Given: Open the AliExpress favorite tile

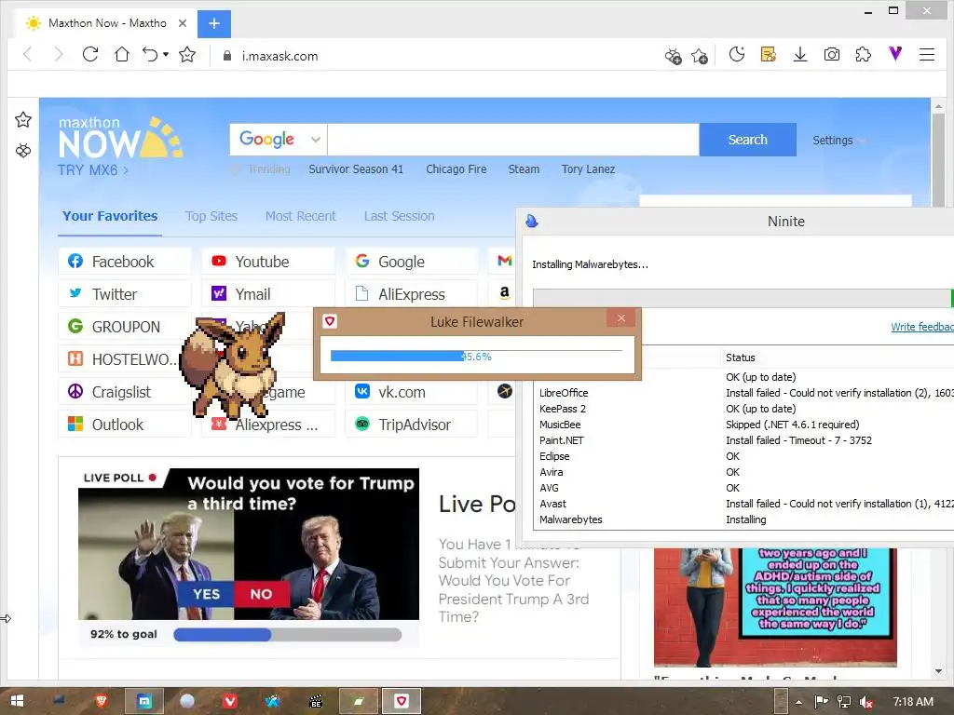Looking at the screenshot, I should point(411,294).
